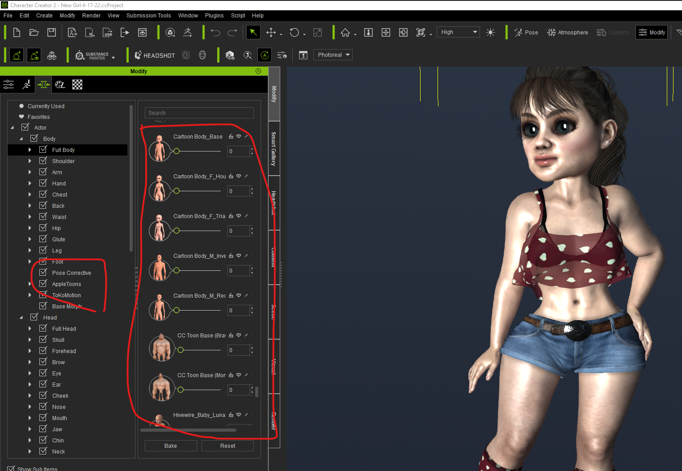682x471 pixels.
Task: Open the material palette tab in Modify
Action: point(60,84)
